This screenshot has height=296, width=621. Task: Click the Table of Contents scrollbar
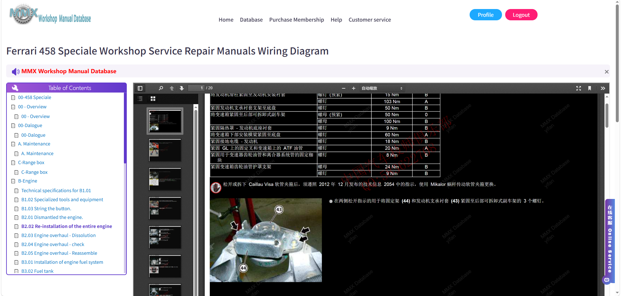(125, 128)
